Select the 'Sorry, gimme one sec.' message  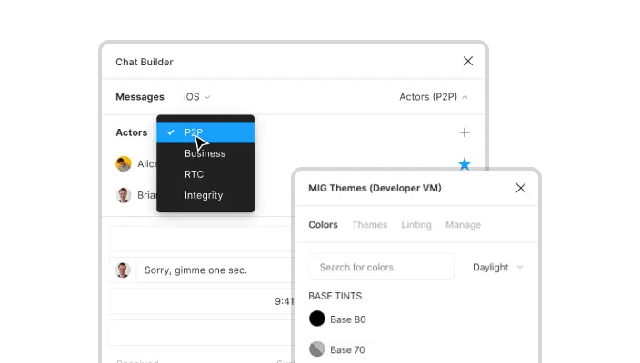(195, 270)
